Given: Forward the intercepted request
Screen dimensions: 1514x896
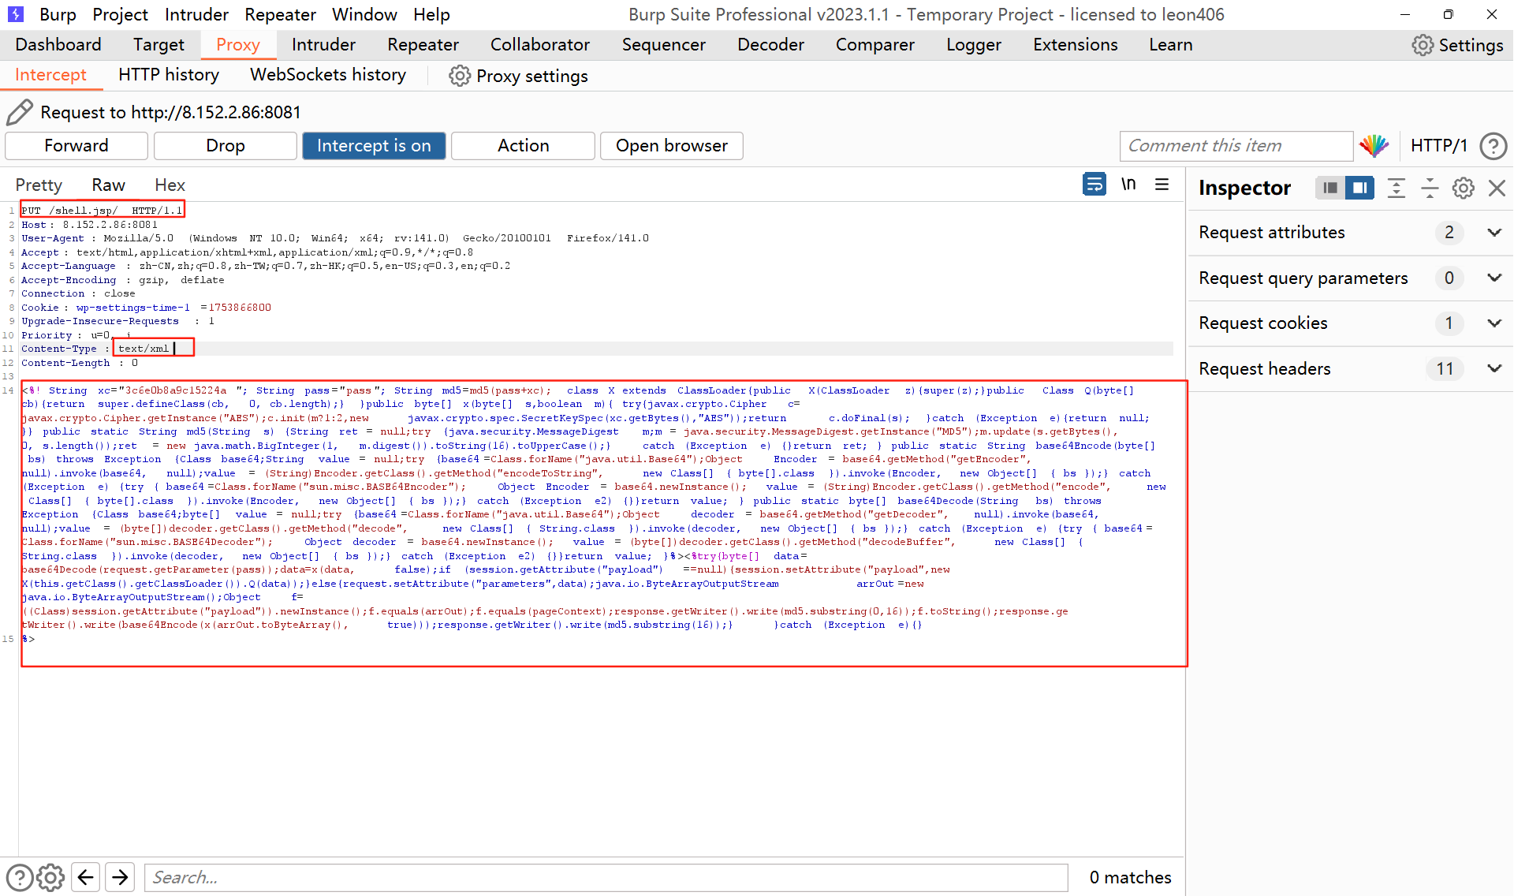Looking at the screenshot, I should tap(76, 146).
